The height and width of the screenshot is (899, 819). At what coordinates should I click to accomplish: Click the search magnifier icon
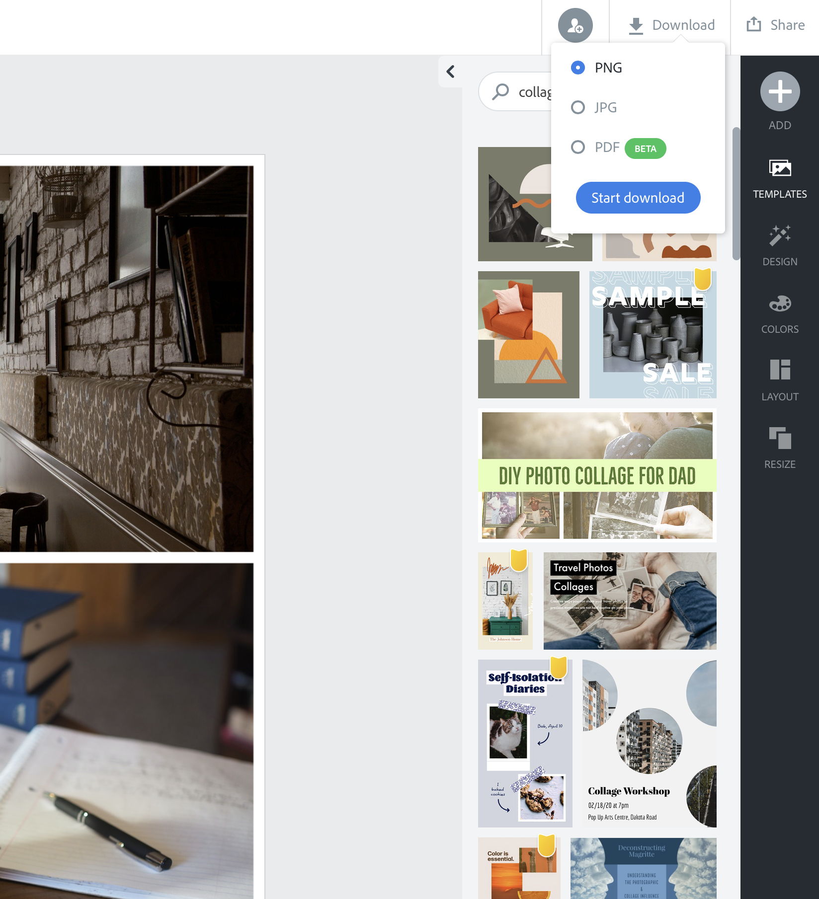coord(500,92)
